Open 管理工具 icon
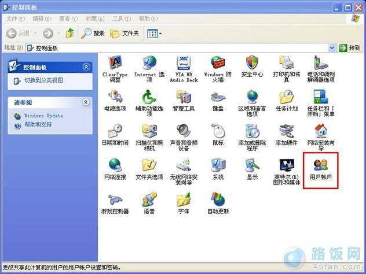Screen dimensions: 366x274 (x=184, y=97)
